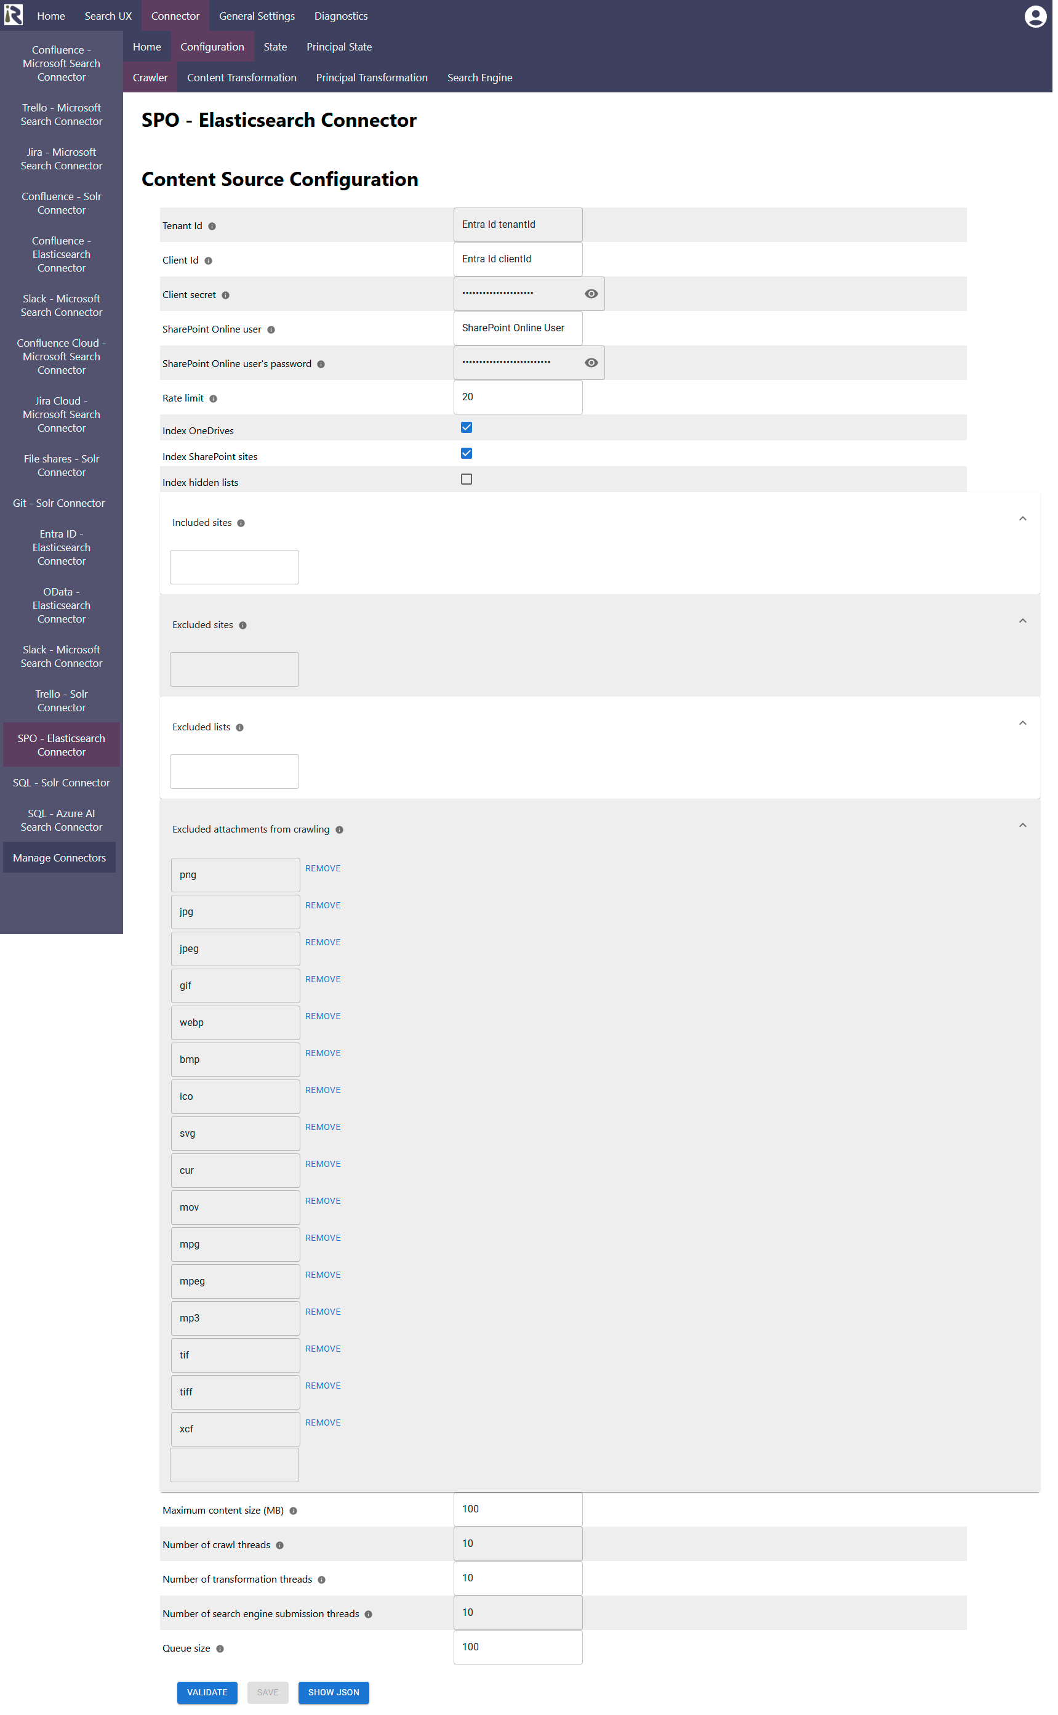Image resolution: width=1058 pixels, height=1715 pixels.
Task: Focus the SharePoint Online user input field
Action: [x=518, y=328]
